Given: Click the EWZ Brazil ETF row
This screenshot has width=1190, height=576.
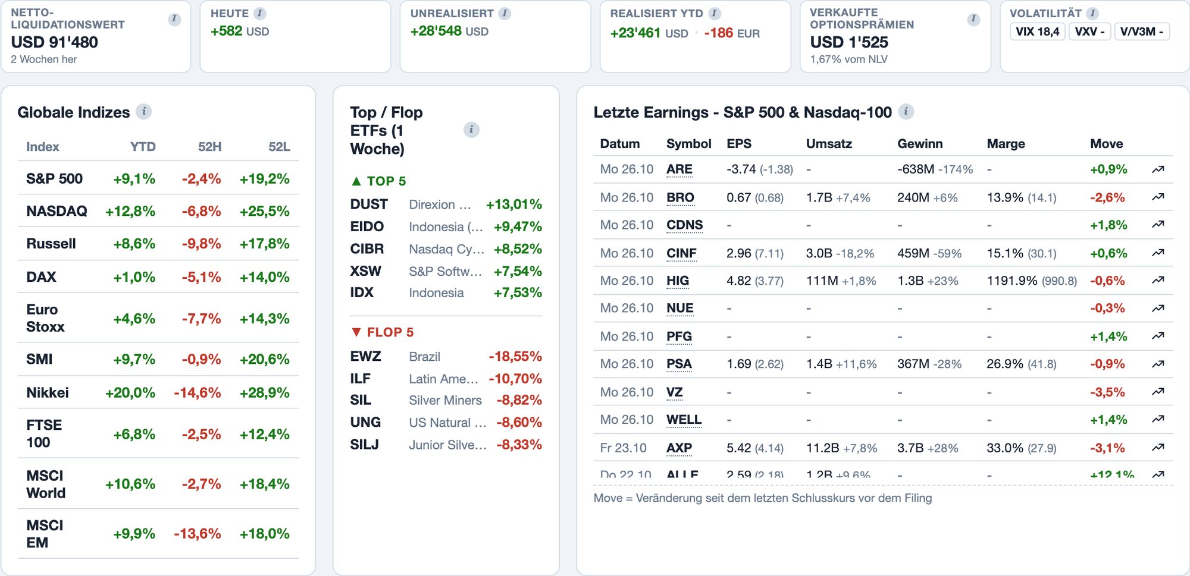Looking at the screenshot, I should click(446, 357).
